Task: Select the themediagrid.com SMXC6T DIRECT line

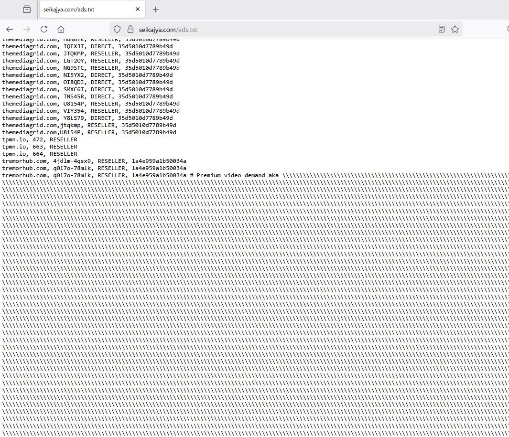Action: [87, 89]
